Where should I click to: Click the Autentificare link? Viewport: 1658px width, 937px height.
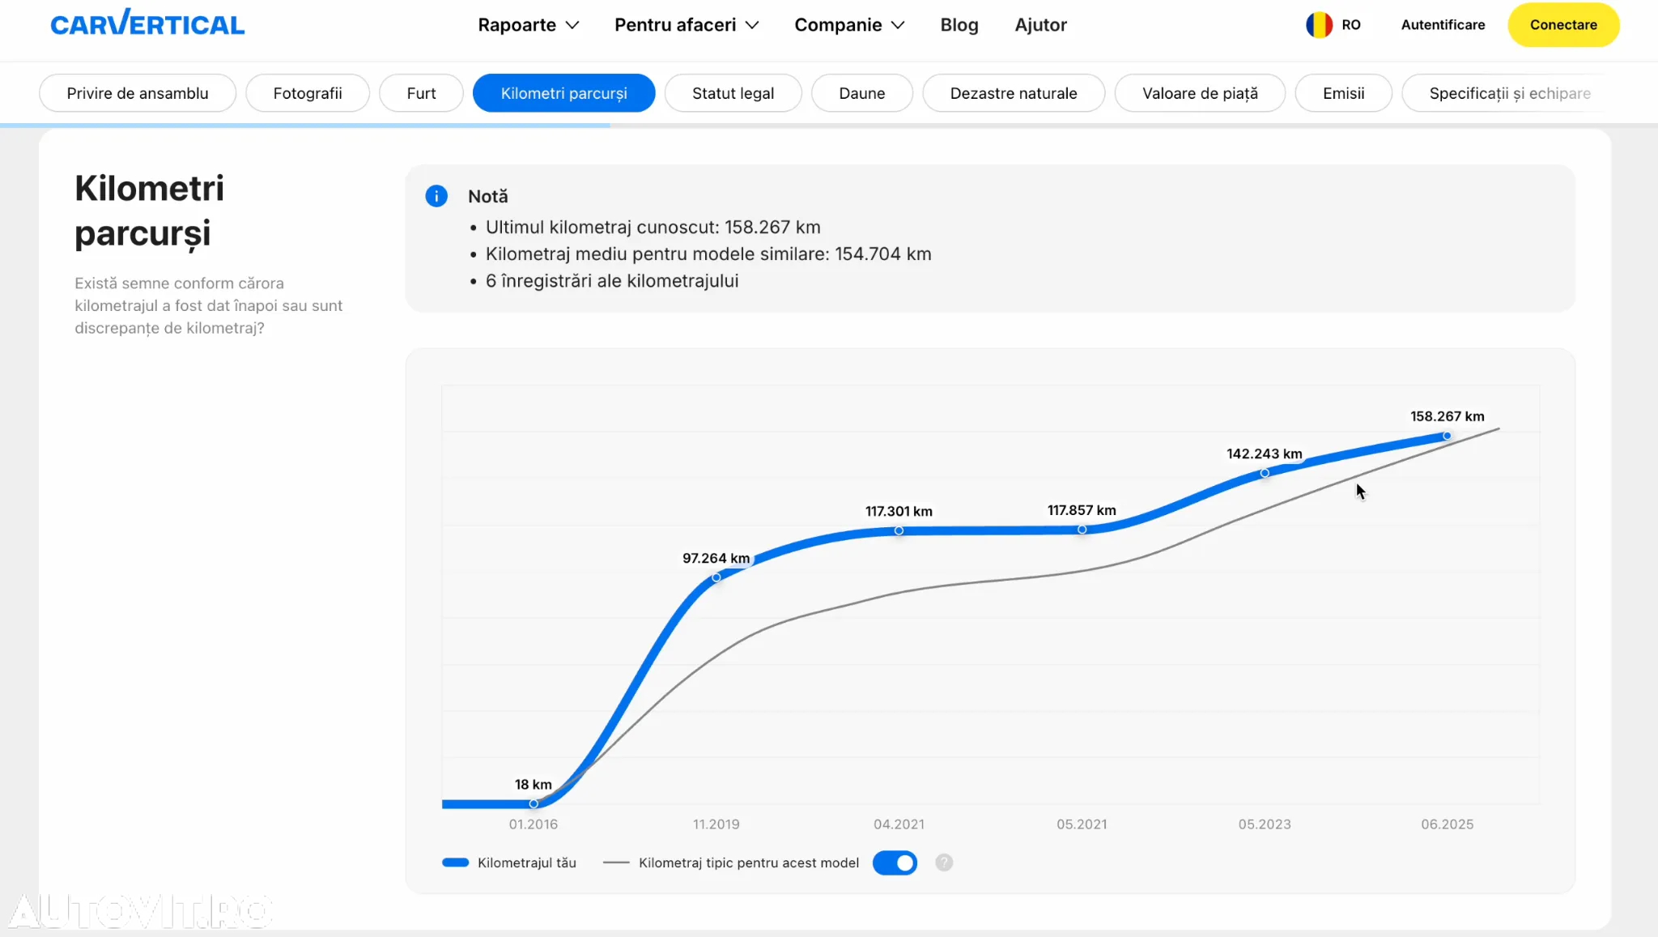point(1443,24)
